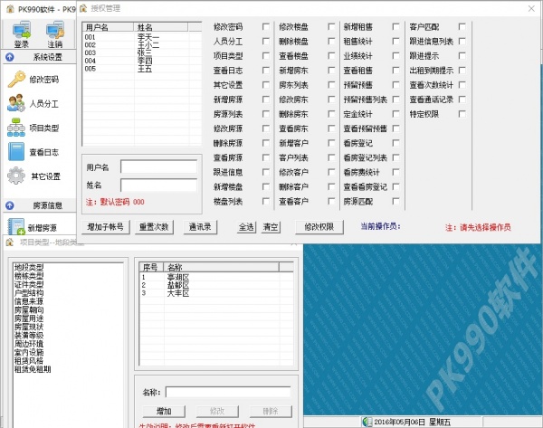The height and width of the screenshot is (428, 543).
Task: Click the 修改权限 button
Action: [319, 227]
